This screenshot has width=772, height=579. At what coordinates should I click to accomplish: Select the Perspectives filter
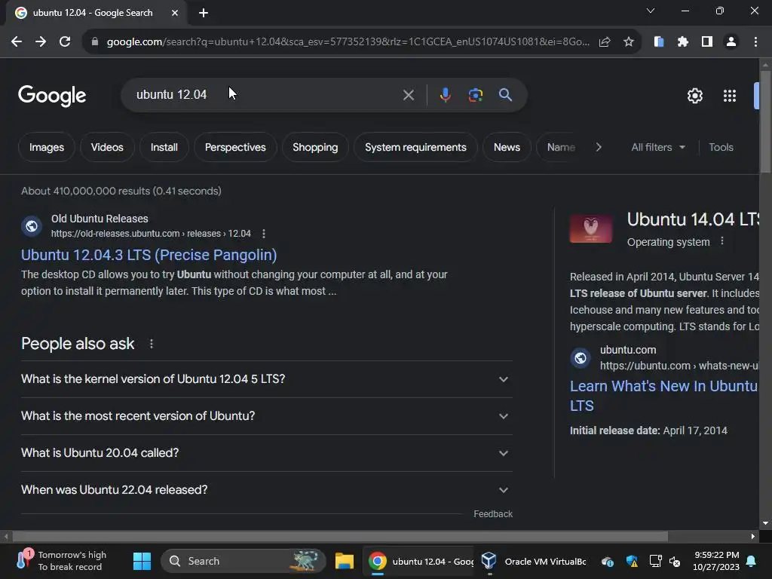235,147
